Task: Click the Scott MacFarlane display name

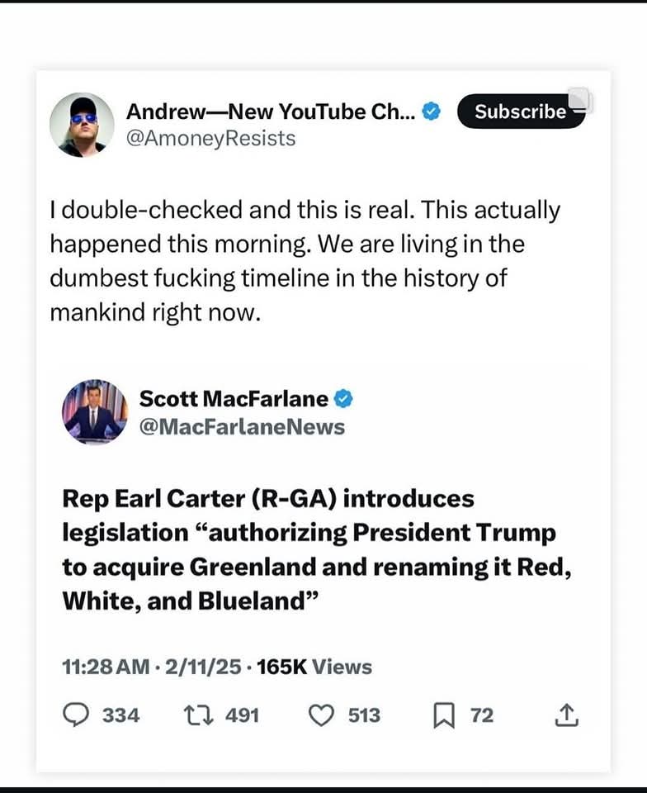Action: click(234, 399)
